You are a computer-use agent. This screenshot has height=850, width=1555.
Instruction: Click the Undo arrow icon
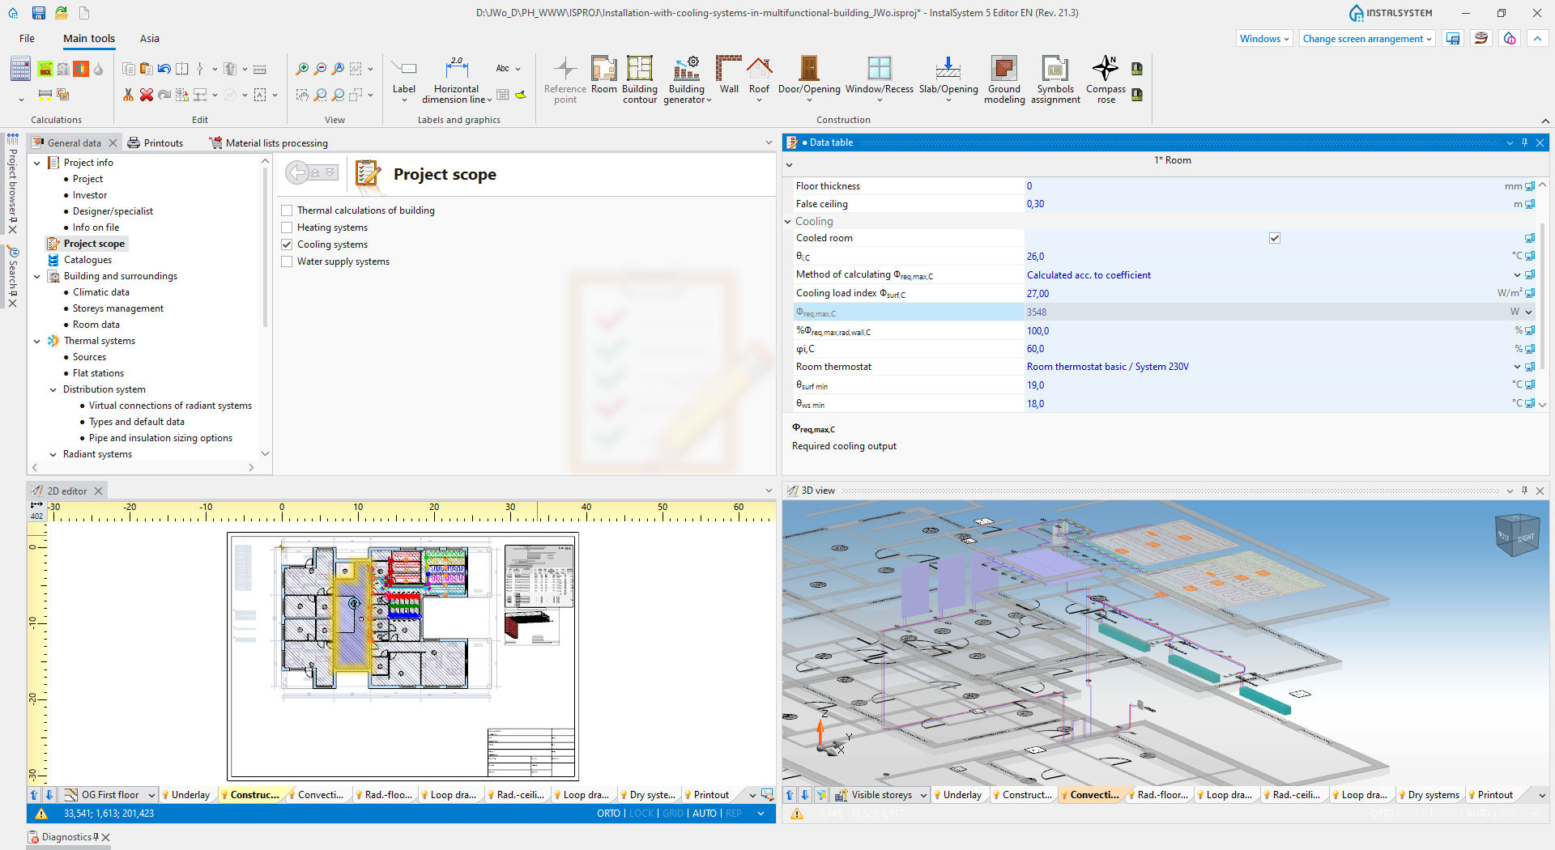(164, 69)
